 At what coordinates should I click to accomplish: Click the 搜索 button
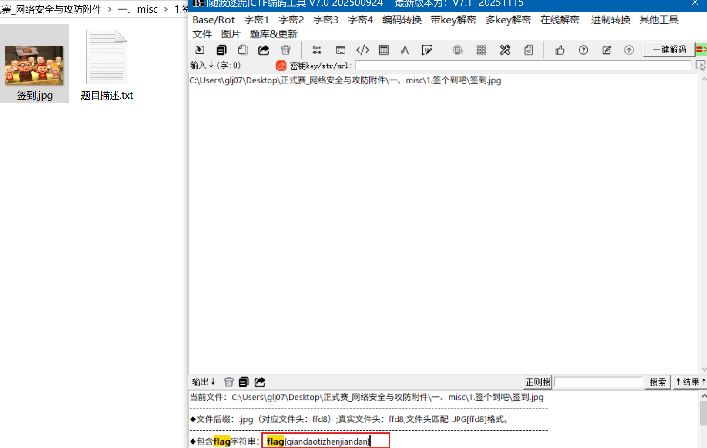point(657,382)
